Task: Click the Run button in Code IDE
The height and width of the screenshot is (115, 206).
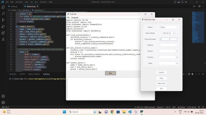Action: click(110, 73)
